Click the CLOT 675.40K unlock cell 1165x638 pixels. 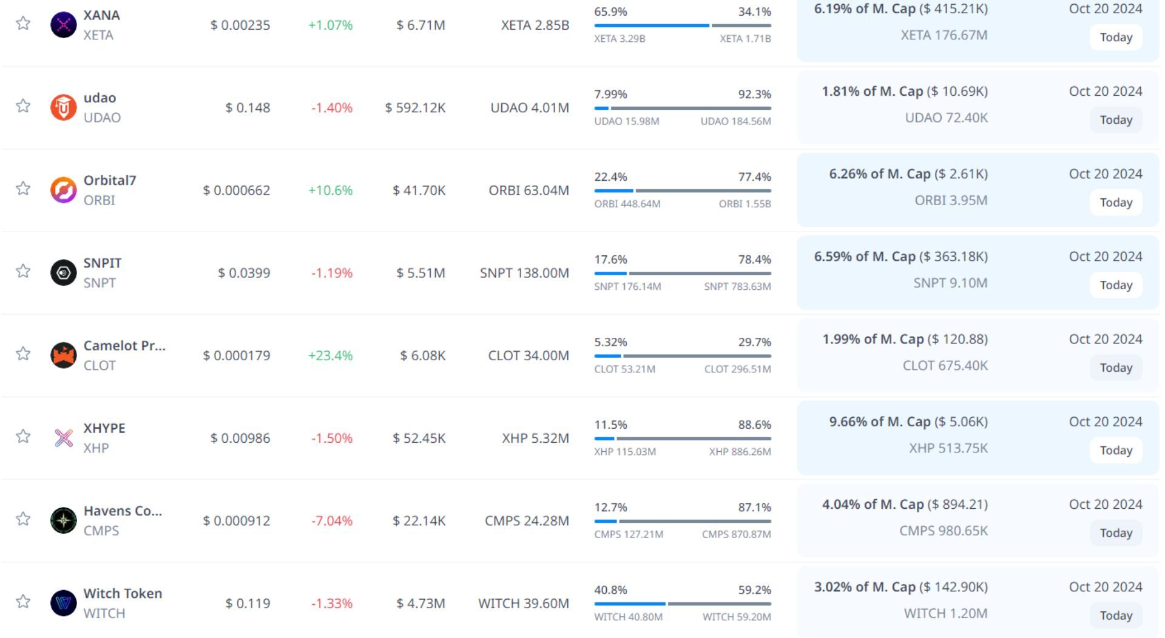point(945,366)
